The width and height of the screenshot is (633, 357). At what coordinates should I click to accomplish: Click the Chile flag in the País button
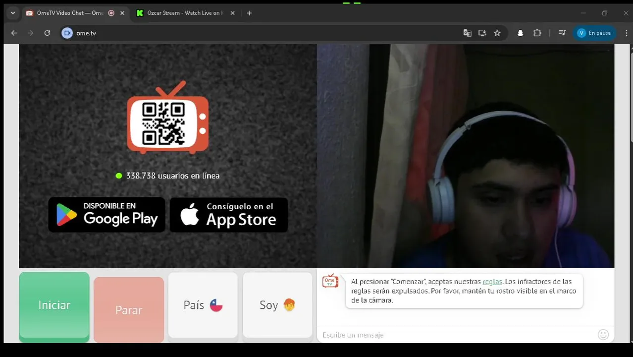[216, 305]
